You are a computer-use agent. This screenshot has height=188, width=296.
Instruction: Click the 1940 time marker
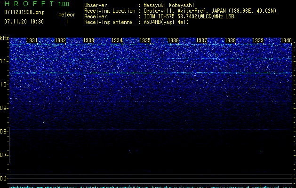tap(287, 40)
